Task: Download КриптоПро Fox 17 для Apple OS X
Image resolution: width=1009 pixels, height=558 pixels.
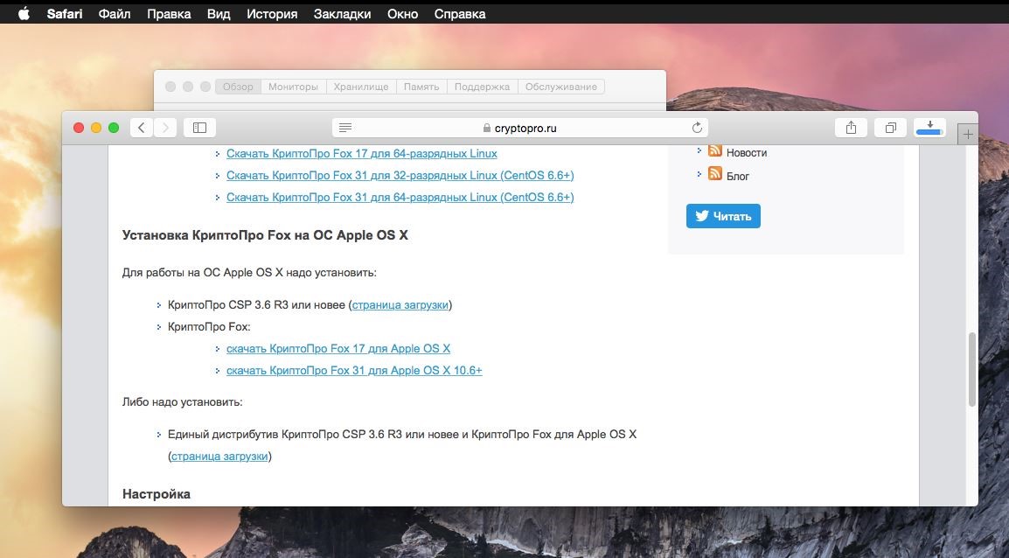Action: (x=338, y=348)
